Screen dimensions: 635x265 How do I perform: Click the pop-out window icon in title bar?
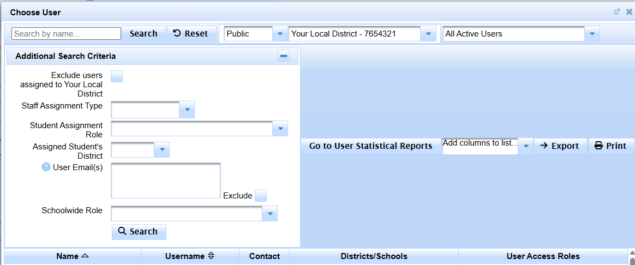tap(617, 12)
